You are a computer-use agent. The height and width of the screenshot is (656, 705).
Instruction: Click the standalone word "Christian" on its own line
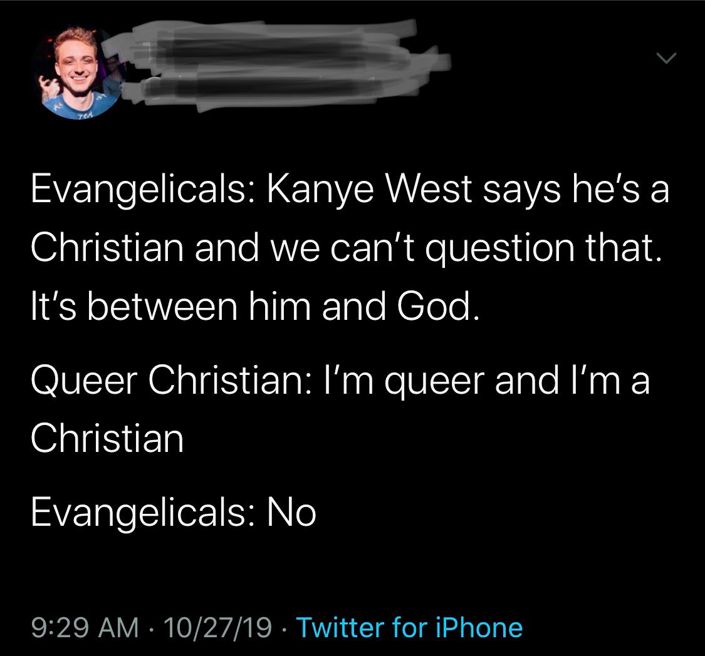(x=107, y=438)
